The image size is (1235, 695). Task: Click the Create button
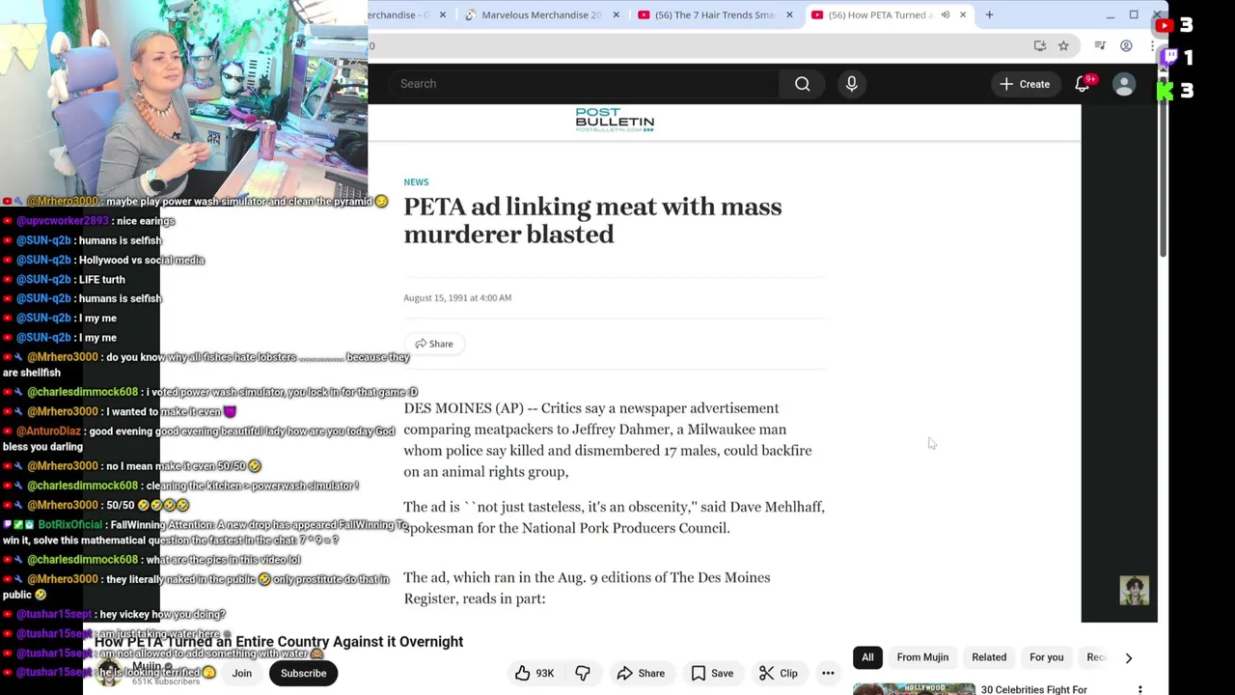pos(1025,84)
